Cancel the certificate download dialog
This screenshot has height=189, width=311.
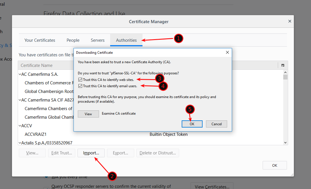pyautogui.click(x=216, y=124)
